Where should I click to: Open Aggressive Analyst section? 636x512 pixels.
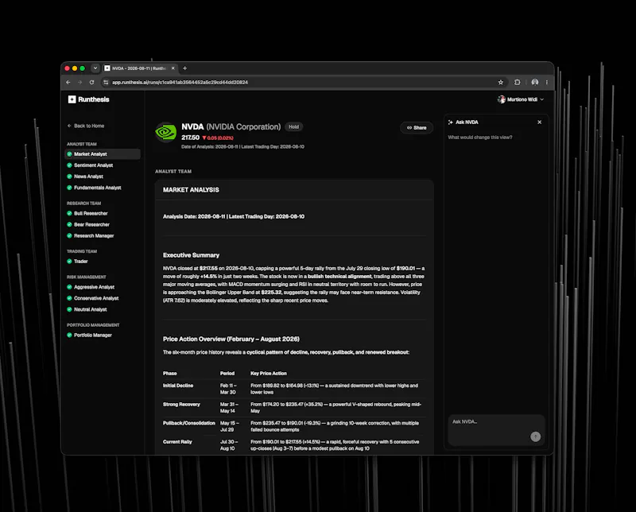[91, 287]
